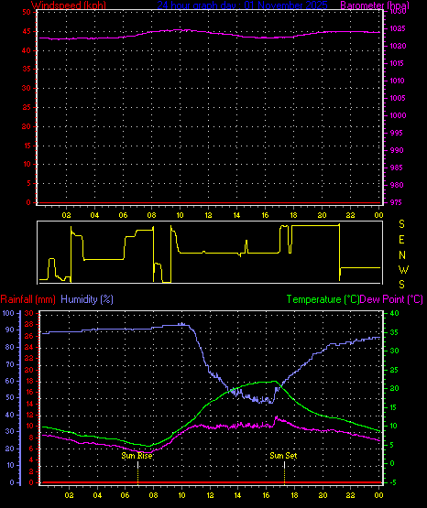The width and height of the screenshot is (427, 508).
Task: Click the yellow wind direction trace panel
Action: (x=210, y=253)
